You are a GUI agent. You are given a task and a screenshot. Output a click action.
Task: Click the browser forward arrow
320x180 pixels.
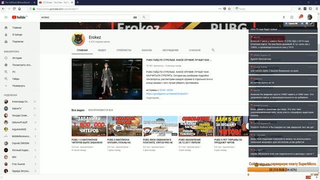point(9,9)
